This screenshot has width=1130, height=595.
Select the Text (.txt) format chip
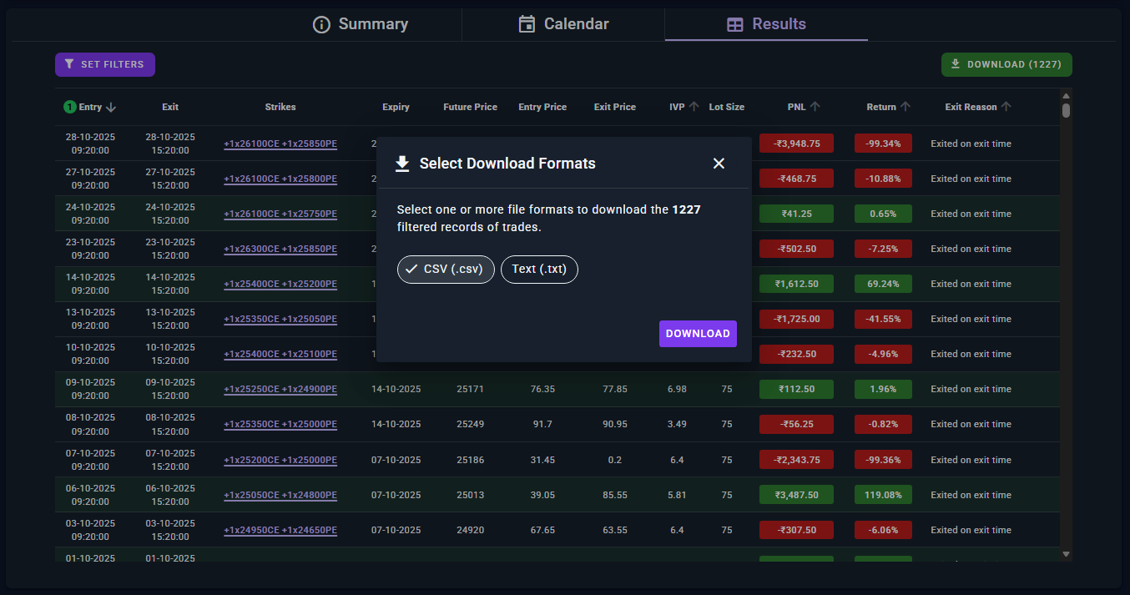coord(539,269)
